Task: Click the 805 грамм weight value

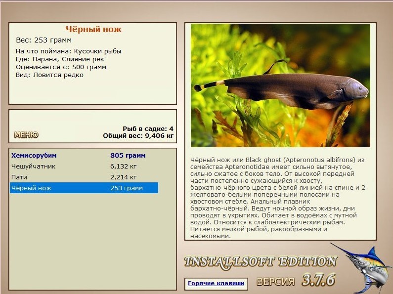Action: (x=128, y=155)
